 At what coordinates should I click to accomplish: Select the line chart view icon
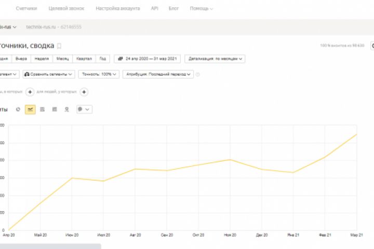(x=30, y=109)
